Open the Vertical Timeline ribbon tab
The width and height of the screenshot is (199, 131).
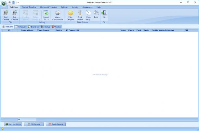pyautogui.click(x=29, y=7)
